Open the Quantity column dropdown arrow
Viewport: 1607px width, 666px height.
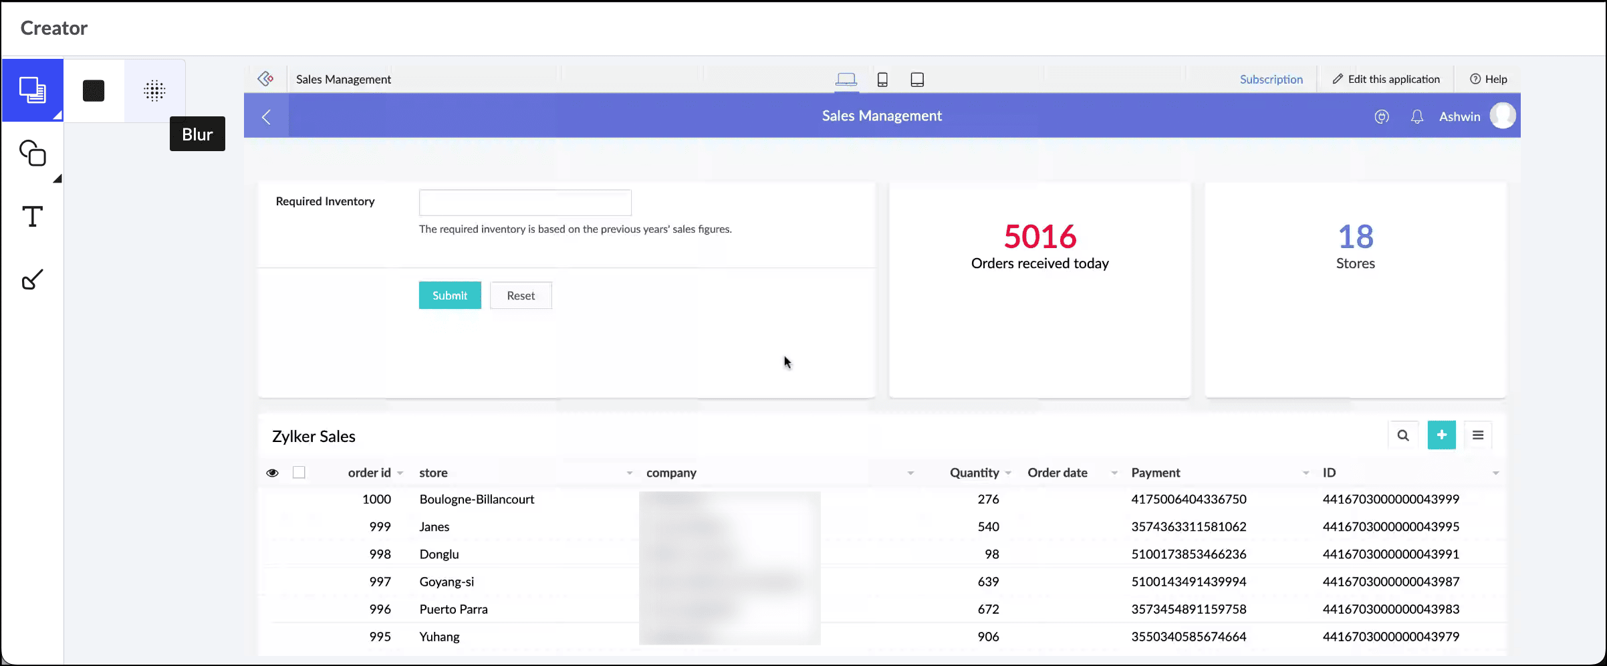(x=1008, y=473)
